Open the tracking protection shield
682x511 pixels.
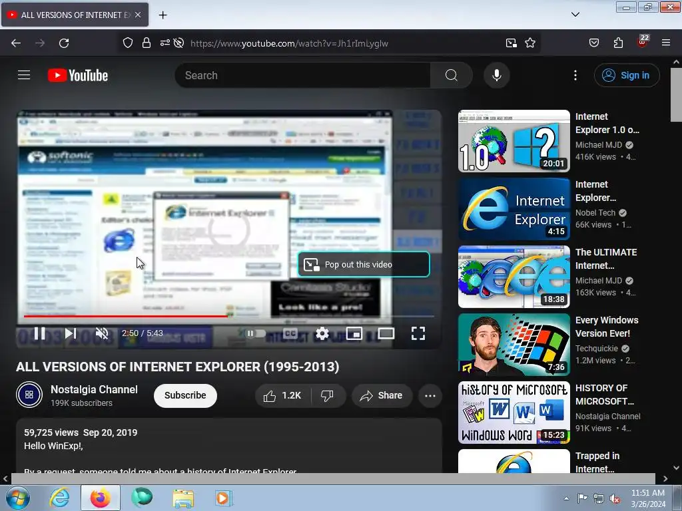(x=127, y=43)
